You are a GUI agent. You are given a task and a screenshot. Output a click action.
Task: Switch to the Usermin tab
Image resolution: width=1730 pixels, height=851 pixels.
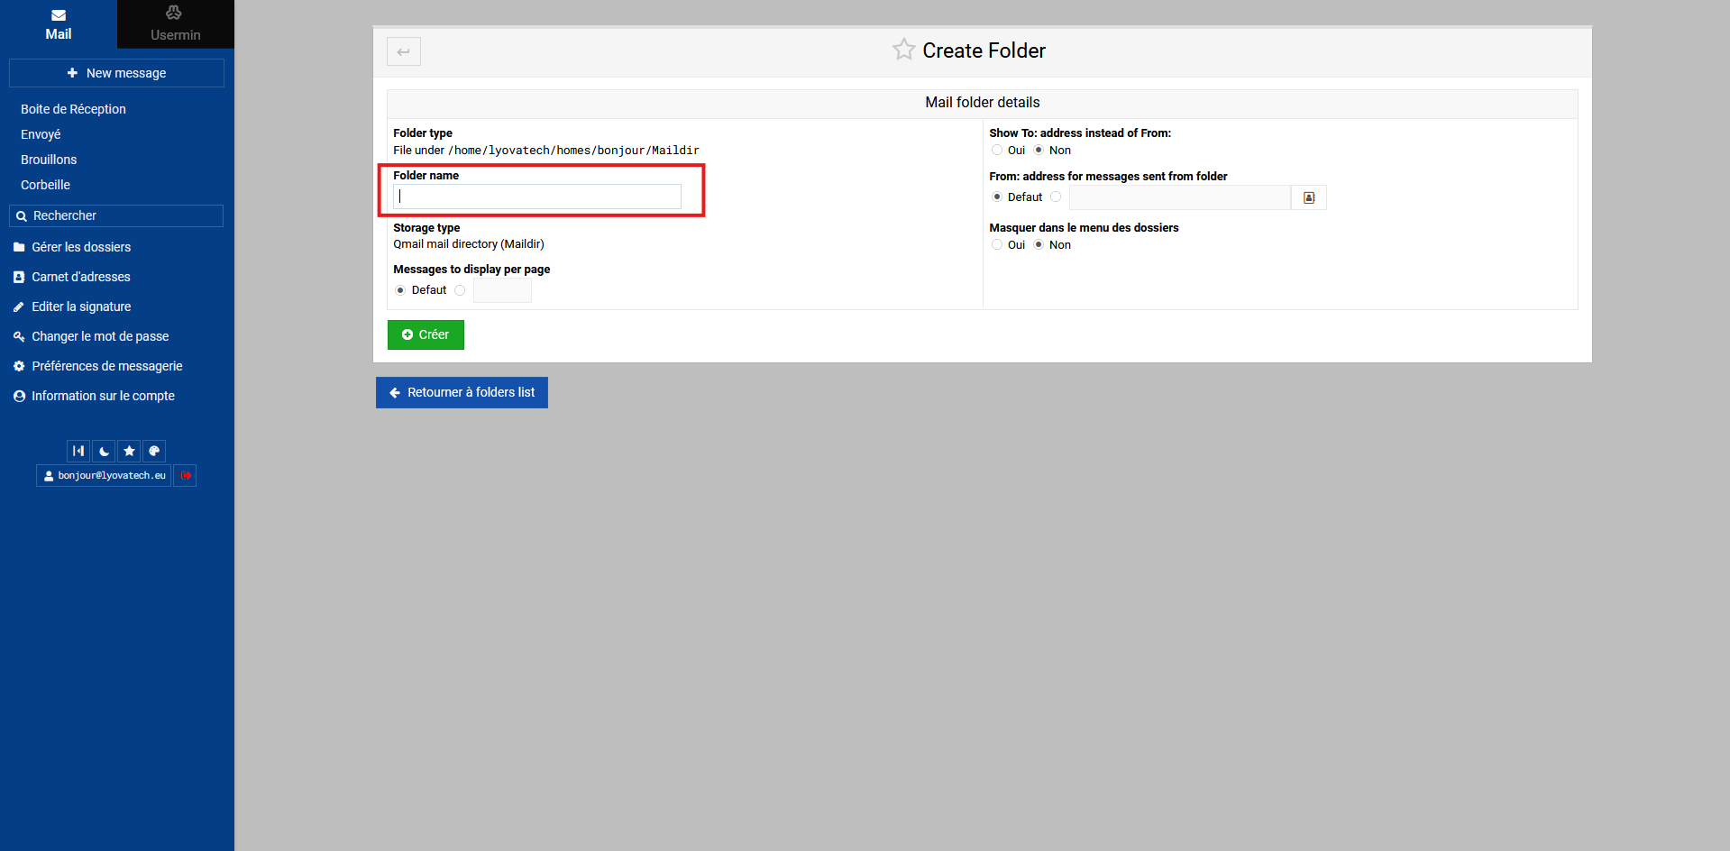[x=175, y=24]
